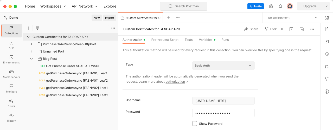The width and height of the screenshot is (333, 130).
Task: Open a new tab with plus icon
Action: (x=168, y=18)
